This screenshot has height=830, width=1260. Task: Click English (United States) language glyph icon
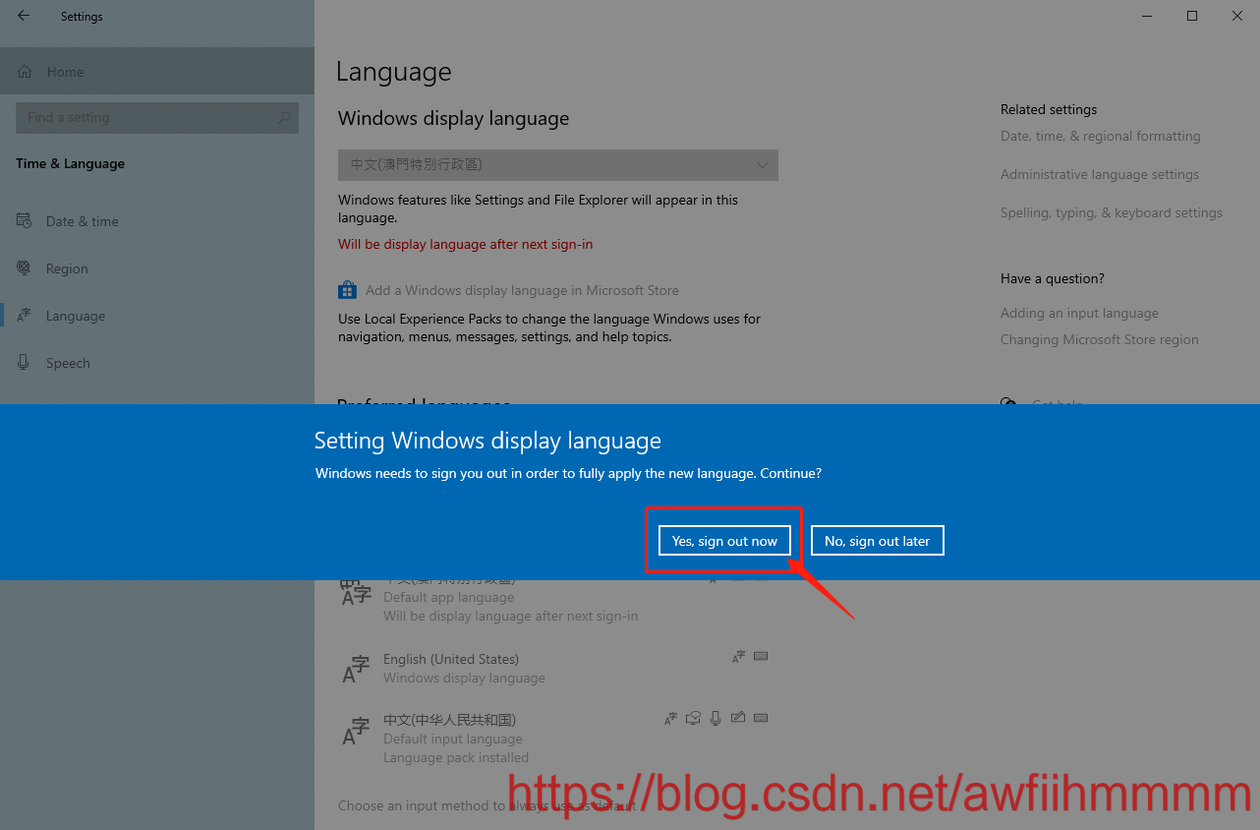click(x=356, y=671)
